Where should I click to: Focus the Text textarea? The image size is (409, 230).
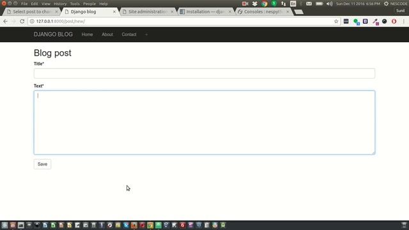(204, 122)
